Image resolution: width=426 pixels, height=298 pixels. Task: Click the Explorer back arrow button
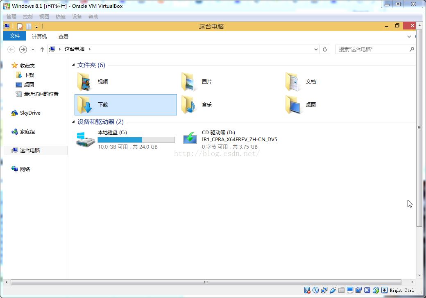coord(11,50)
